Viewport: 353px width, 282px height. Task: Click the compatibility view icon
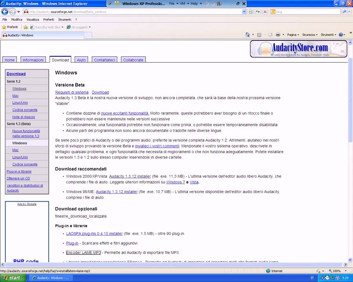pyautogui.click(x=251, y=12)
